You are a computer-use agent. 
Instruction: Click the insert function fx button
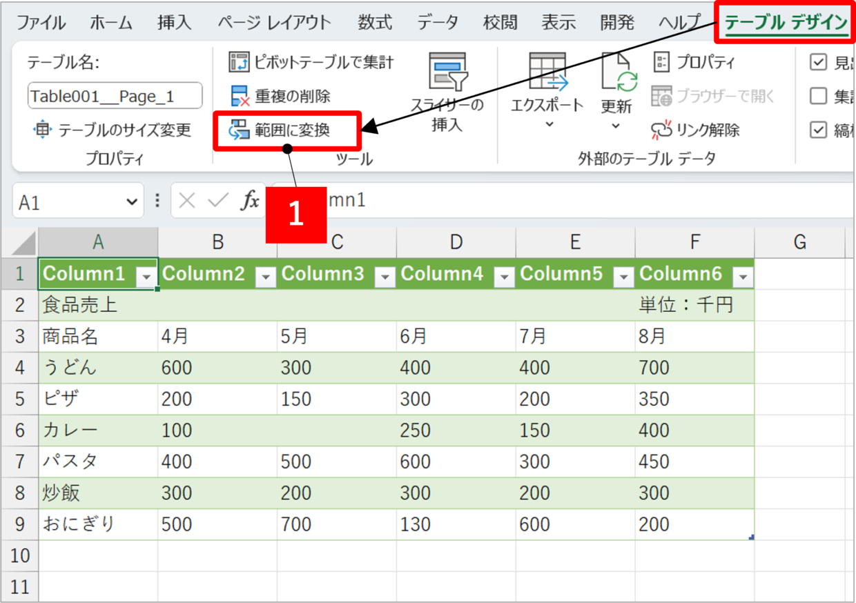pyautogui.click(x=249, y=201)
